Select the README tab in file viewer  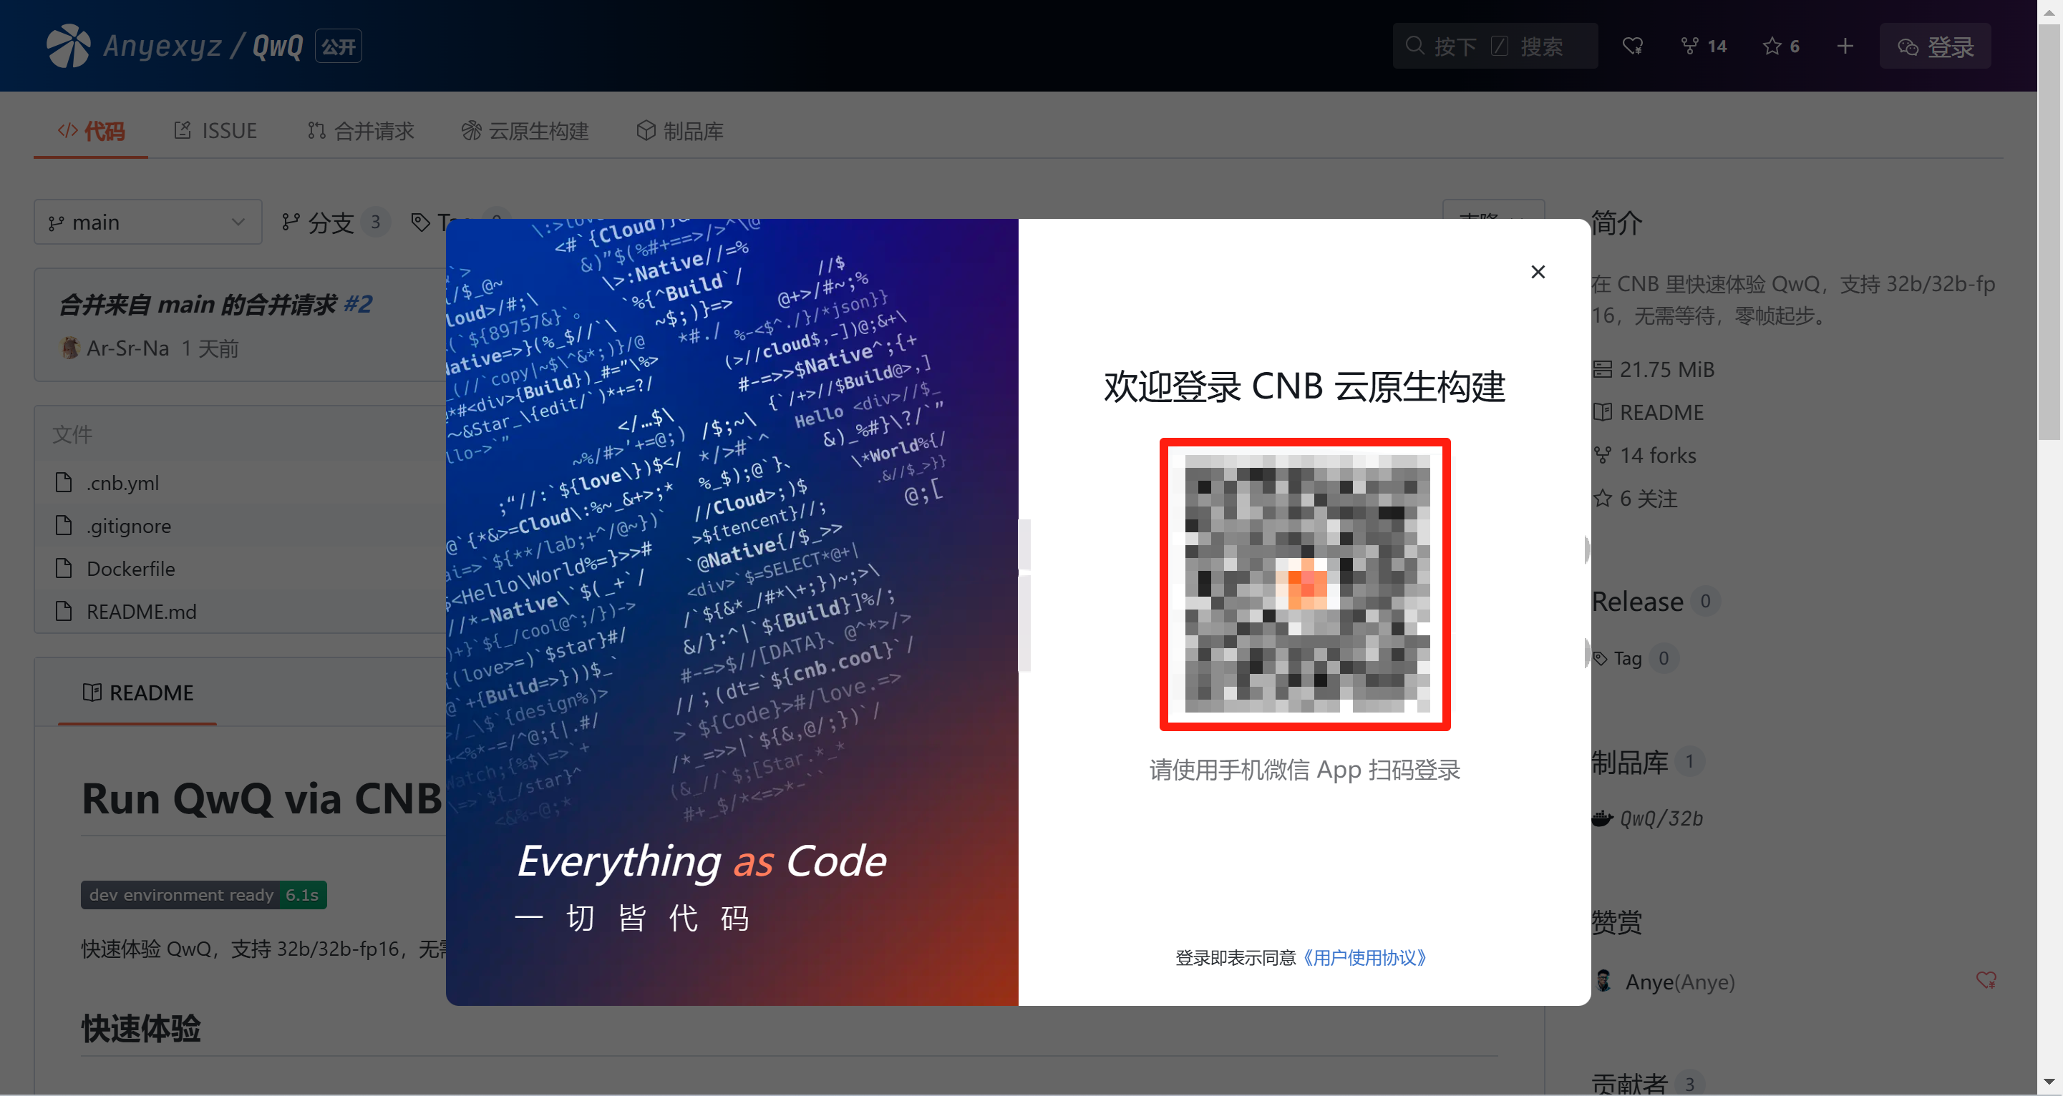[x=137, y=693]
